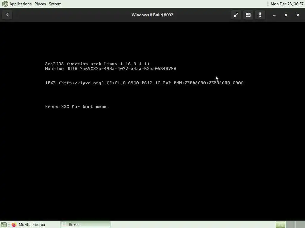Viewport: 305px width, 228px height.
Task: Click the SeaBIOS version line
Action: 97,64
